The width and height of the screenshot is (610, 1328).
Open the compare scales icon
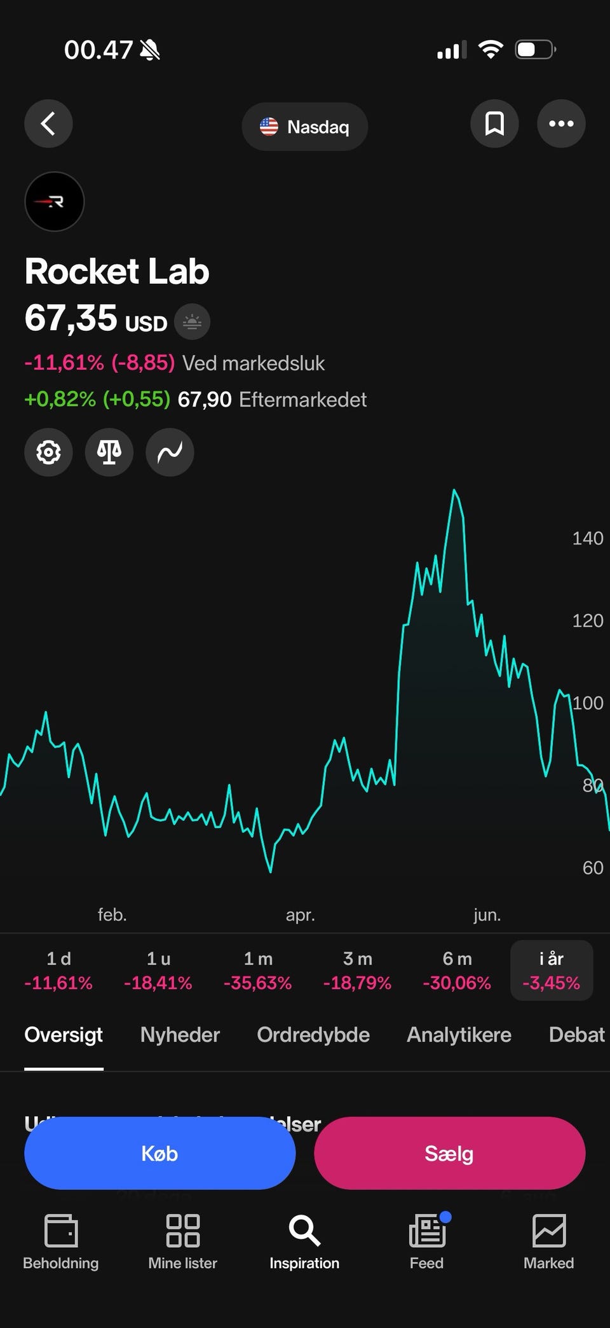coord(109,452)
